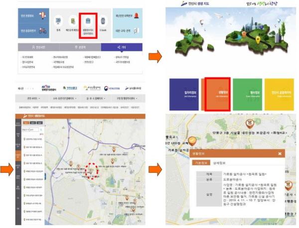
Task: Select the highlighted orange category in map sidebar
Action: (x=18, y=157)
